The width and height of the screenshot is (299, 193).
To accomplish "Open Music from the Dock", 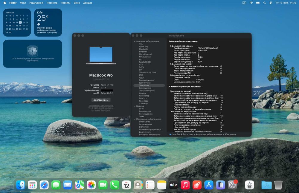I will coord(185,185).
